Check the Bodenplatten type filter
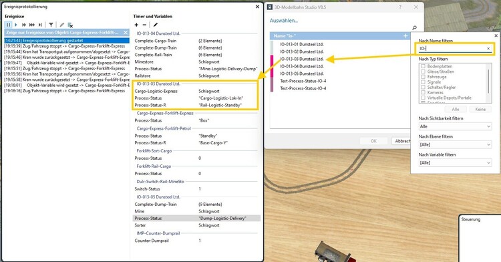The image size is (501, 262). pos(423,66)
